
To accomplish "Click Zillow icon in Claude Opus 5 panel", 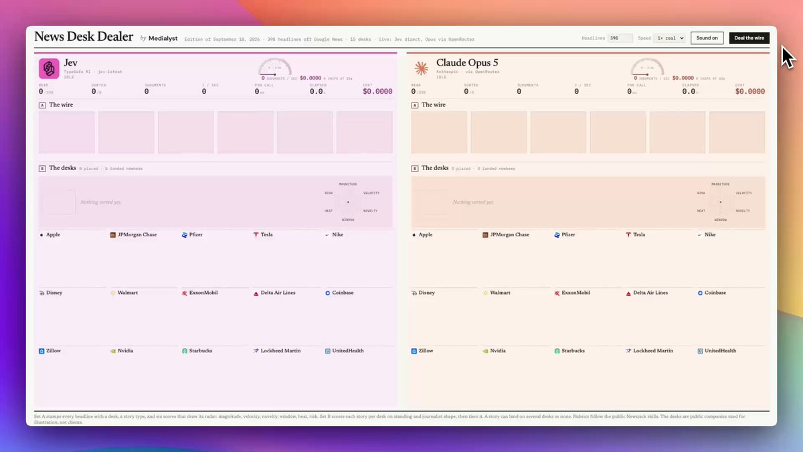I will 414,351.
